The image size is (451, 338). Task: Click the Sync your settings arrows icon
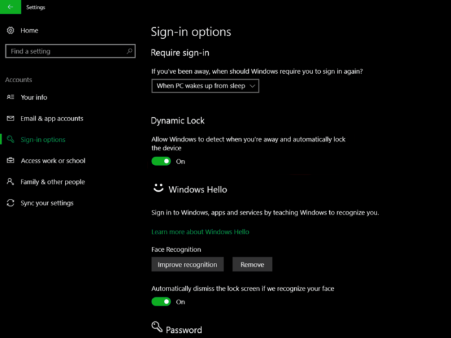tap(10, 203)
